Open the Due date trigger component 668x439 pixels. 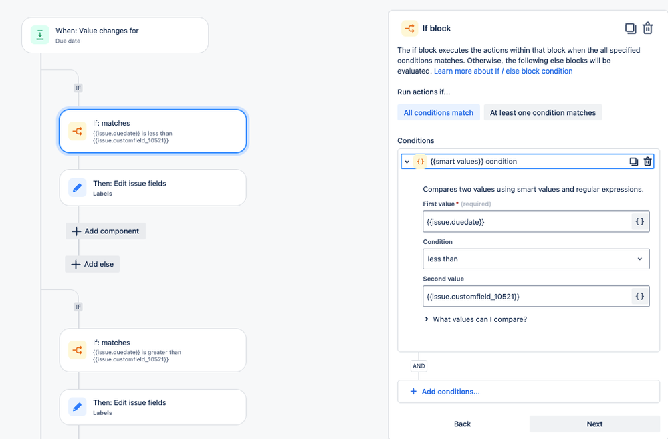115,35
